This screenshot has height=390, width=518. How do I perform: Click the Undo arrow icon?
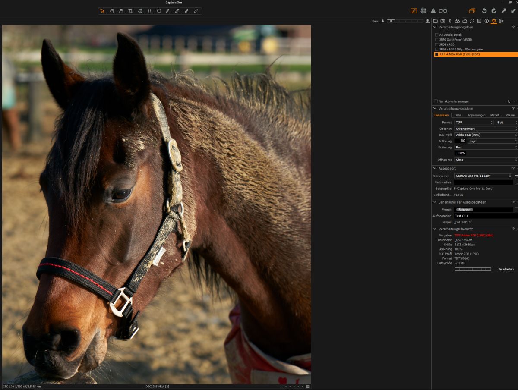click(x=484, y=11)
